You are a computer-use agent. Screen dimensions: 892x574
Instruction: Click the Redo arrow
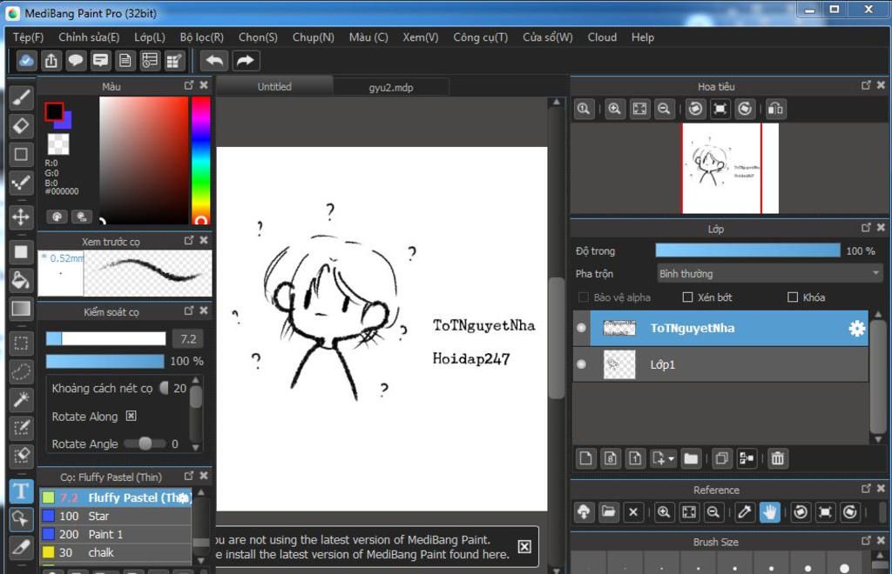(x=245, y=61)
